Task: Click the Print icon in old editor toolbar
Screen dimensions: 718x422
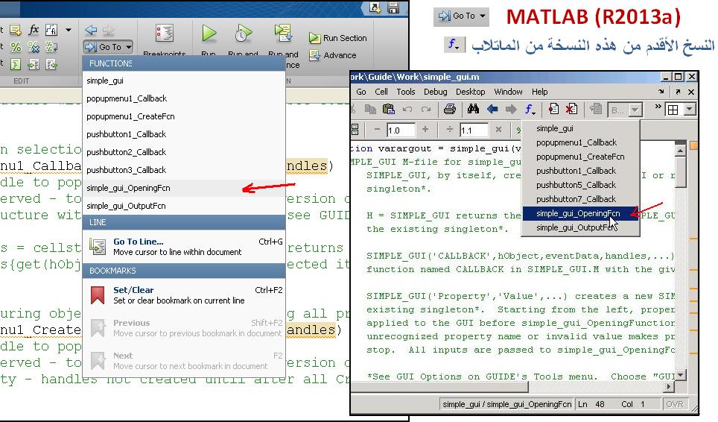Action: click(x=450, y=109)
